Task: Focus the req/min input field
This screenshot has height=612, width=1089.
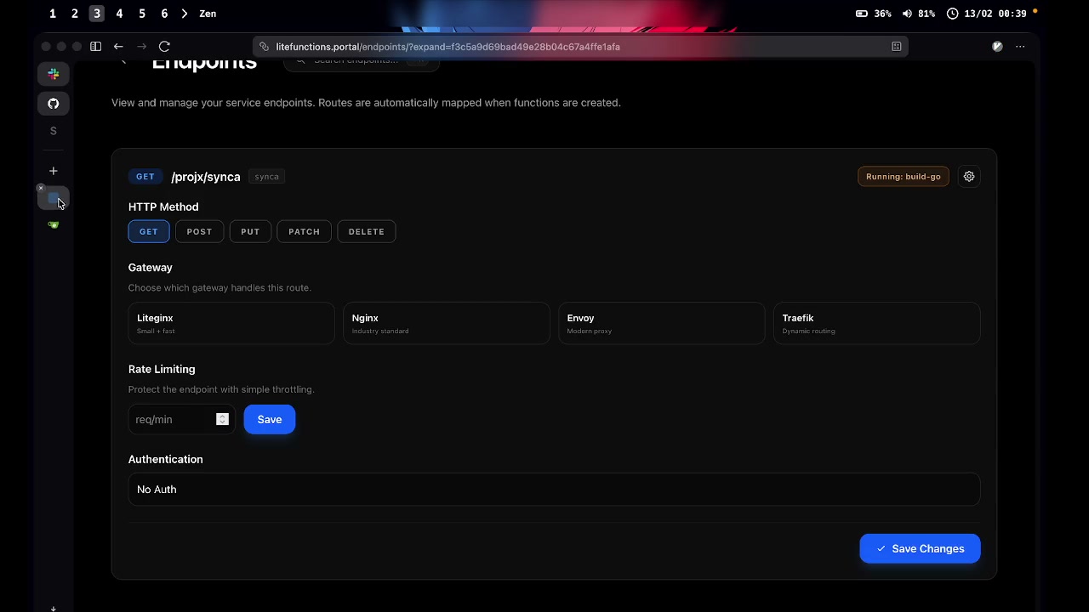Action: pyautogui.click(x=174, y=420)
